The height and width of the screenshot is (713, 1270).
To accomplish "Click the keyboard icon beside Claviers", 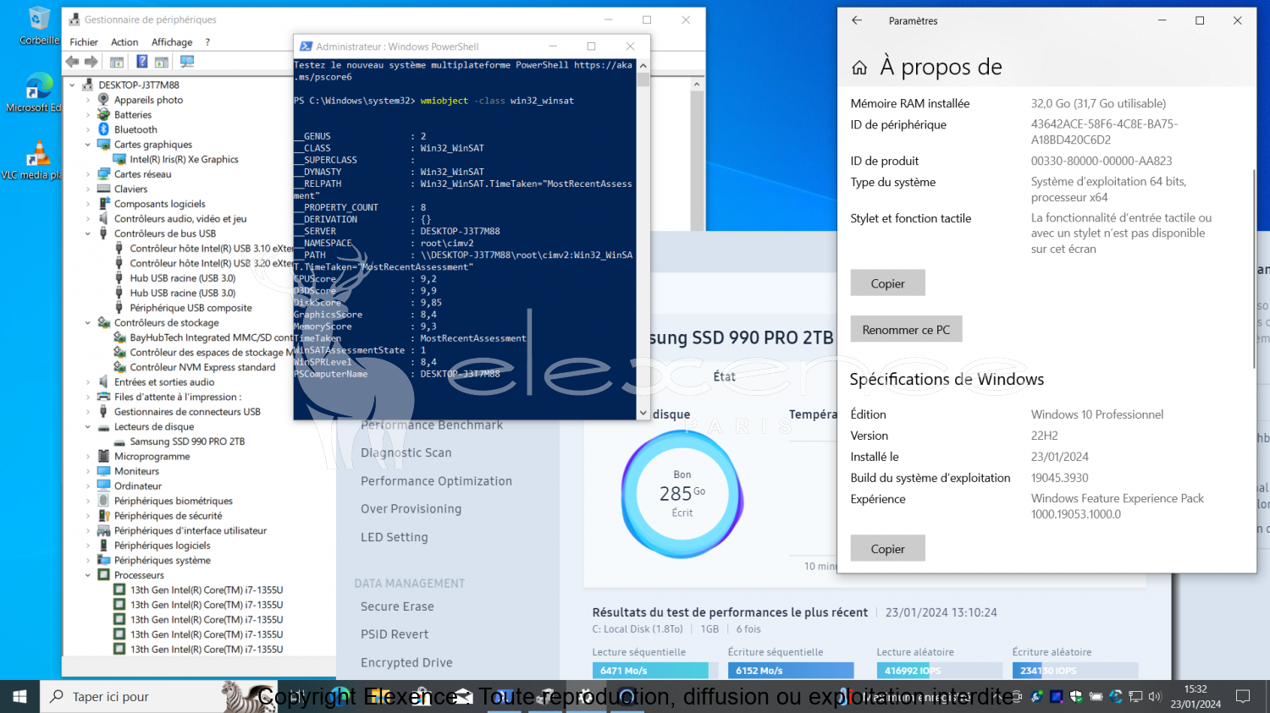I will pos(104,189).
